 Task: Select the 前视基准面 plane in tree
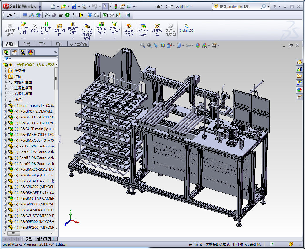point(23,82)
